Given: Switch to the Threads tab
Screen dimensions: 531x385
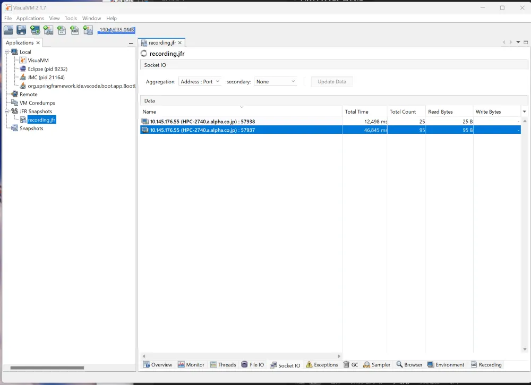Looking at the screenshot, I should (223, 365).
